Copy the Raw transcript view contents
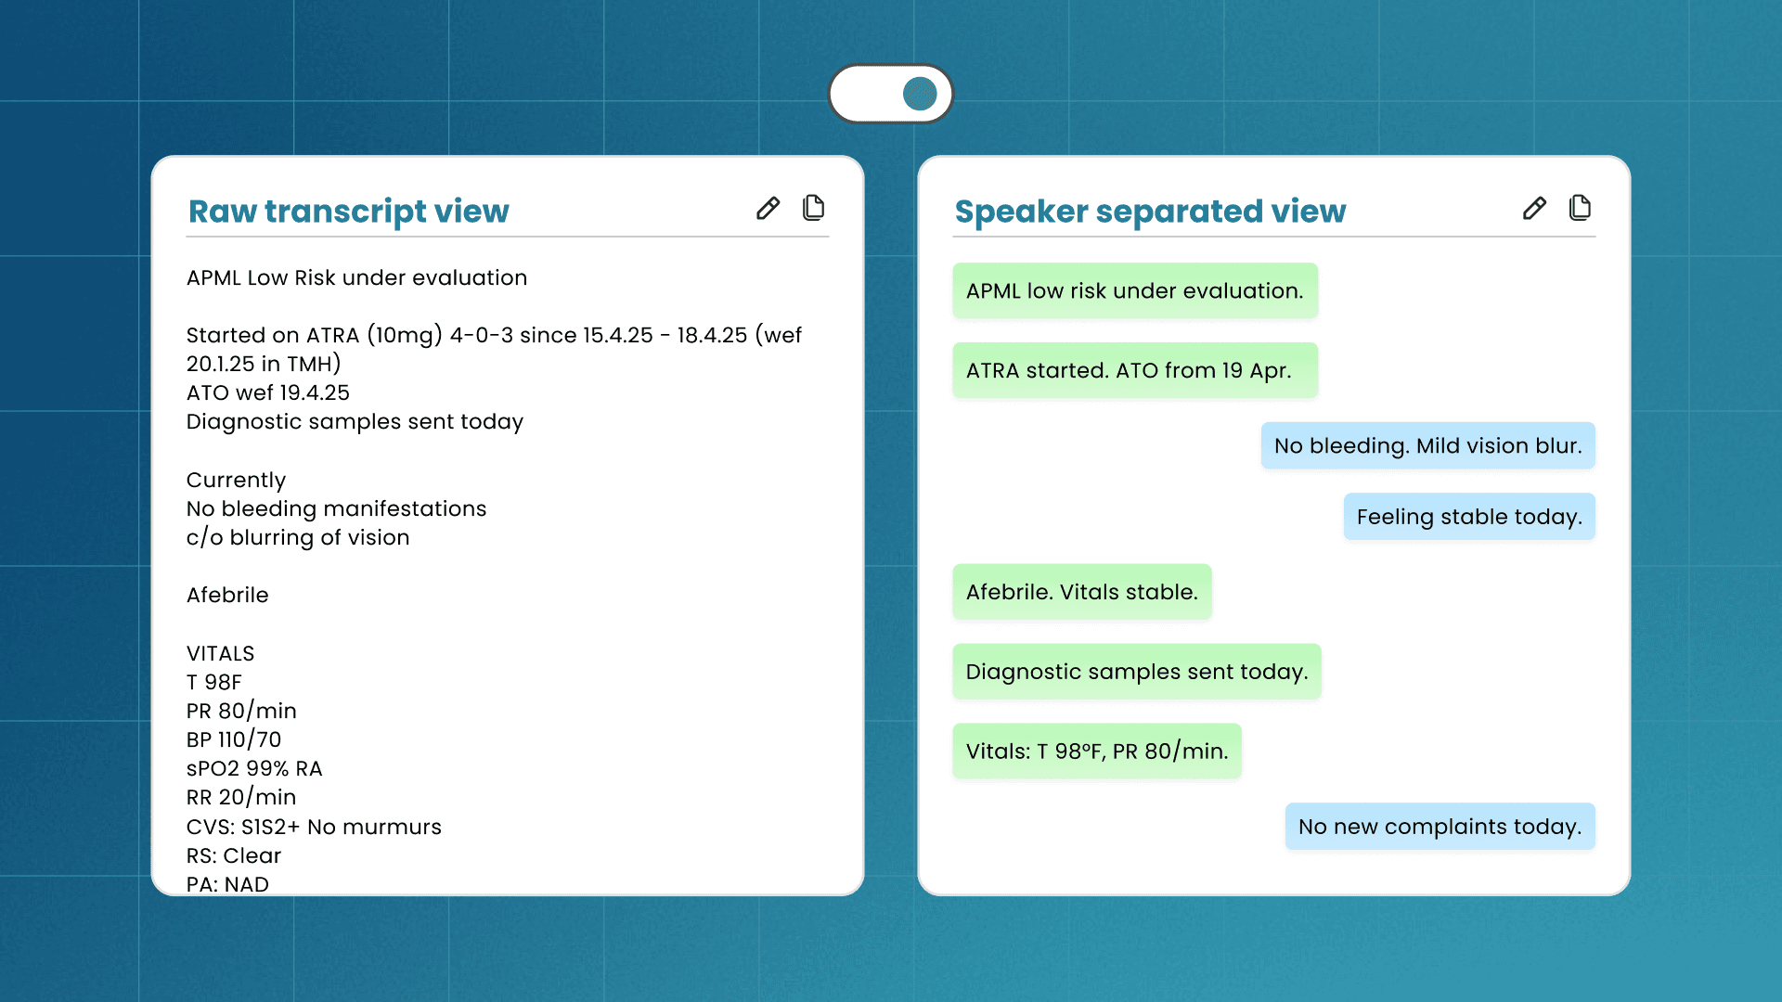1782x1002 pixels. [813, 208]
